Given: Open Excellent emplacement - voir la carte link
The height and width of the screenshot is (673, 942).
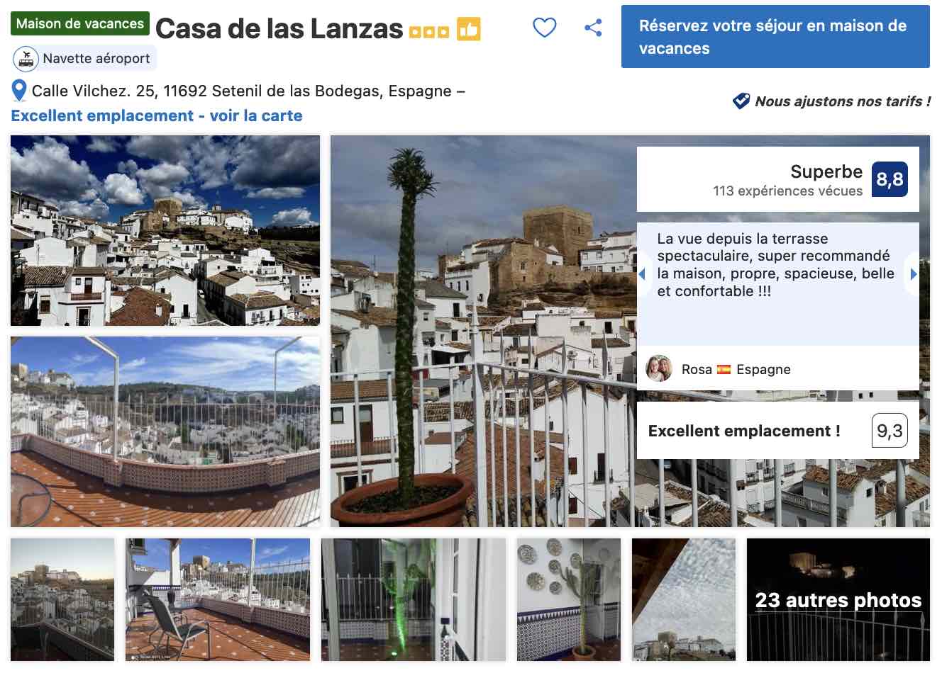Looking at the screenshot, I should pyautogui.click(x=157, y=115).
